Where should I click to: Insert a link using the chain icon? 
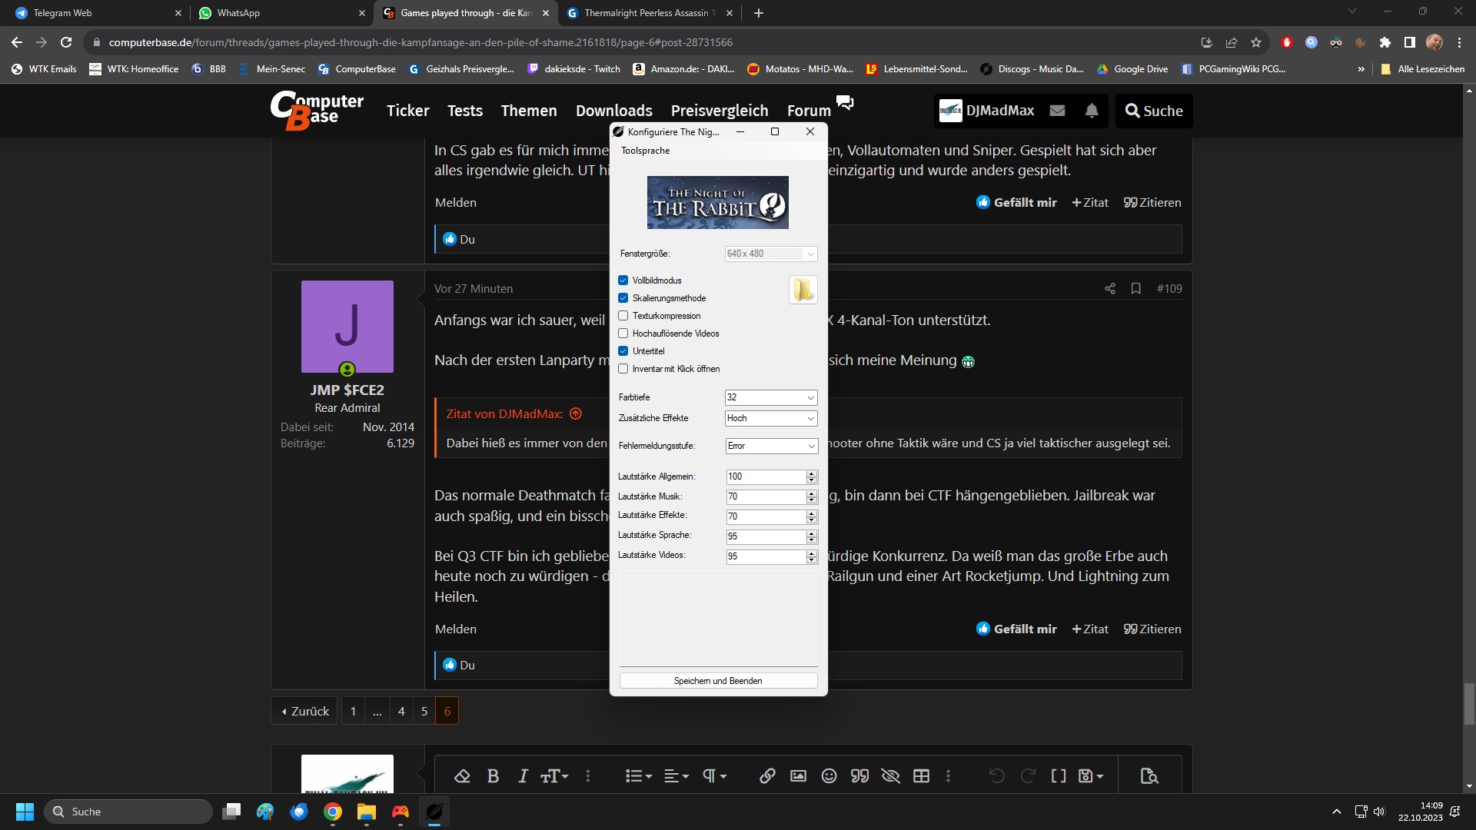pos(766,776)
